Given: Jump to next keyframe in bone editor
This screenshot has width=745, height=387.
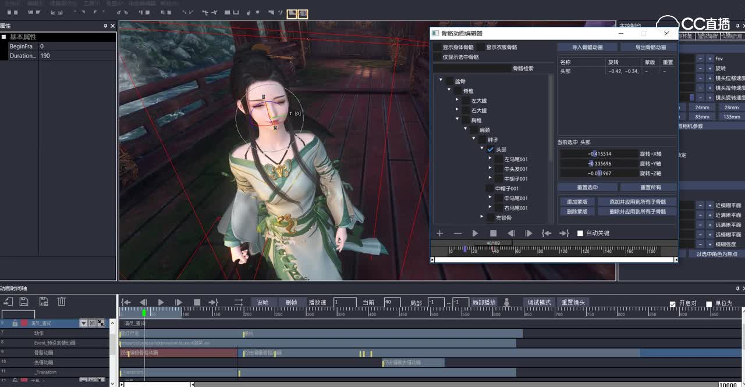Looking at the screenshot, I should coord(564,233).
